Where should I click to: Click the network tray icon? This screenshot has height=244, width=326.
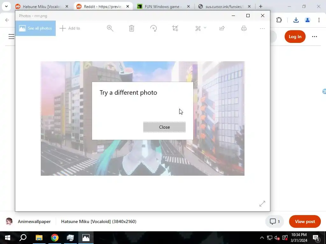click(270, 238)
